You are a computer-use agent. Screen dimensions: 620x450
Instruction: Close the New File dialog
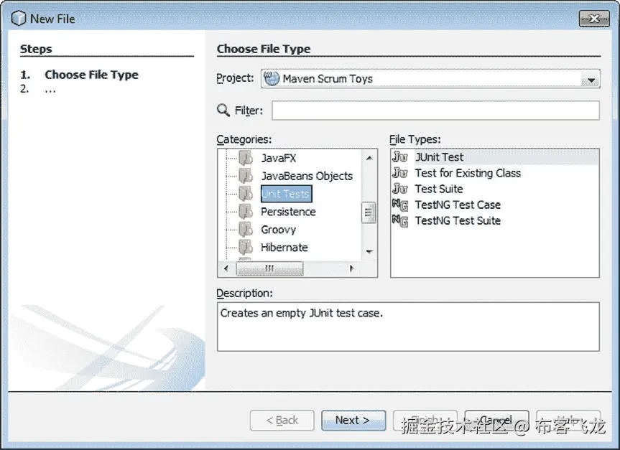click(594, 19)
